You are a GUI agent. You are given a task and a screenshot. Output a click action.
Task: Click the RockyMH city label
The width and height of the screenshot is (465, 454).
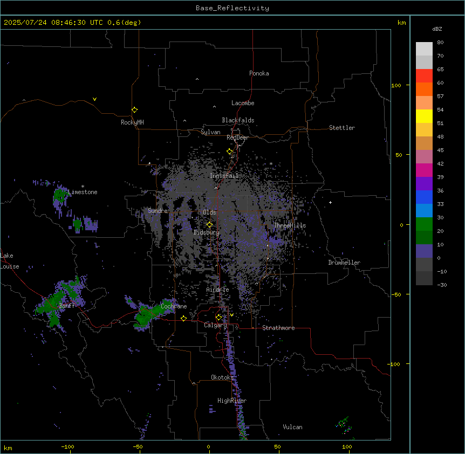point(132,122)
